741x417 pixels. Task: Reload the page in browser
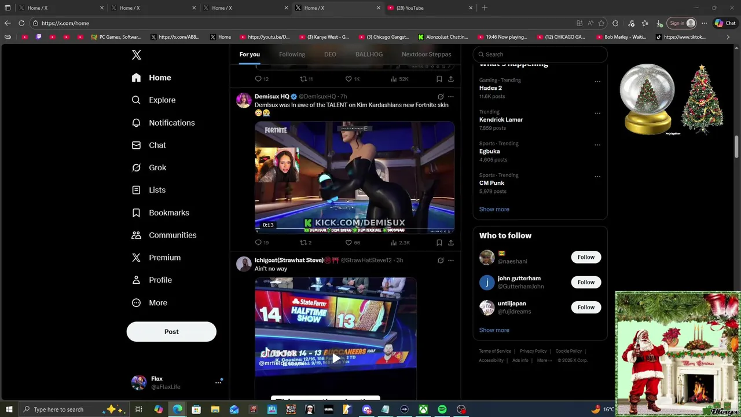21,23
